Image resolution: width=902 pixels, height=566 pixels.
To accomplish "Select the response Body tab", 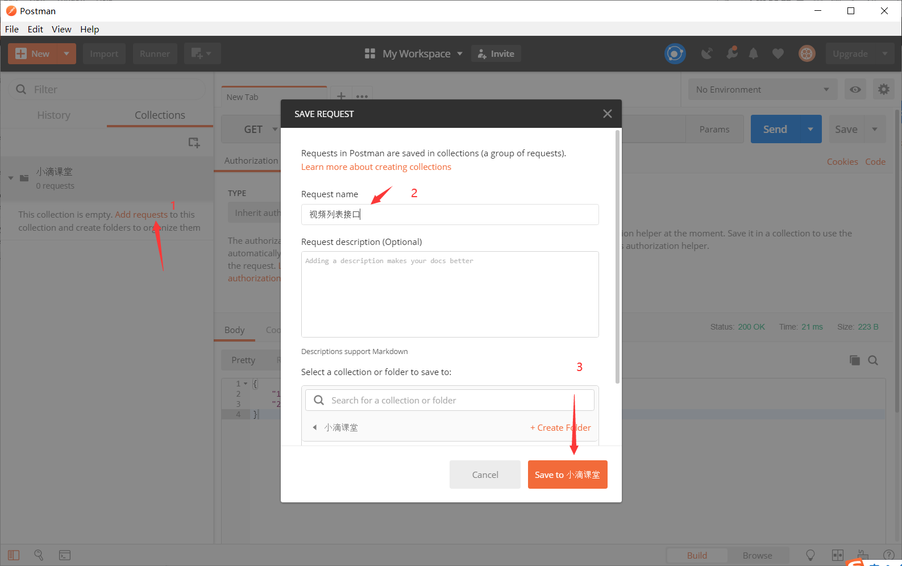I will point(234,330).
